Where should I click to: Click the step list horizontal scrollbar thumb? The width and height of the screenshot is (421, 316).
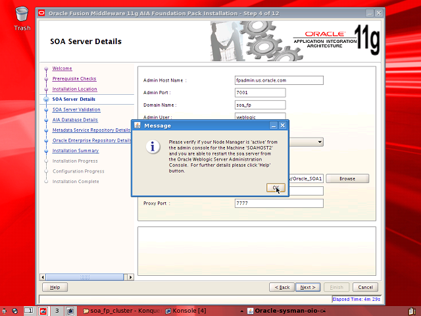pyautogui.click(x=85, y=277)
